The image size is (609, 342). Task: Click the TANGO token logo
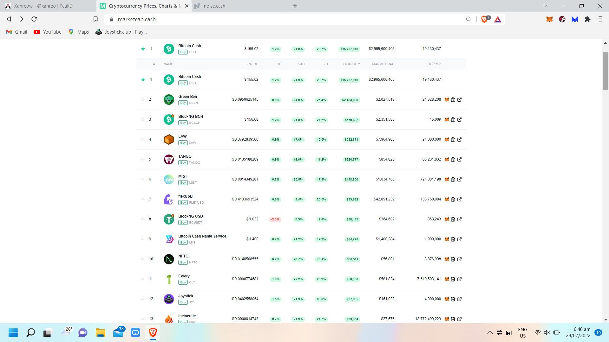click(x=169, y=159)
